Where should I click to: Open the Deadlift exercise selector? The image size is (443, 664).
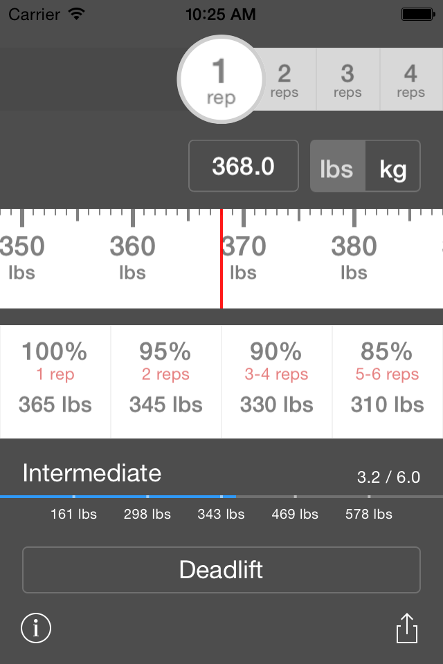[x=221, y=569]
